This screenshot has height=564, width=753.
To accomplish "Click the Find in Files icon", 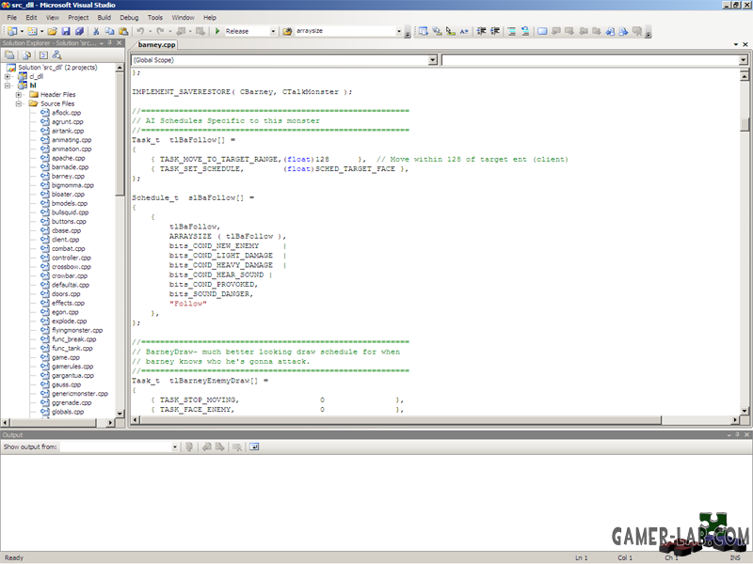I will pos(287,31).
